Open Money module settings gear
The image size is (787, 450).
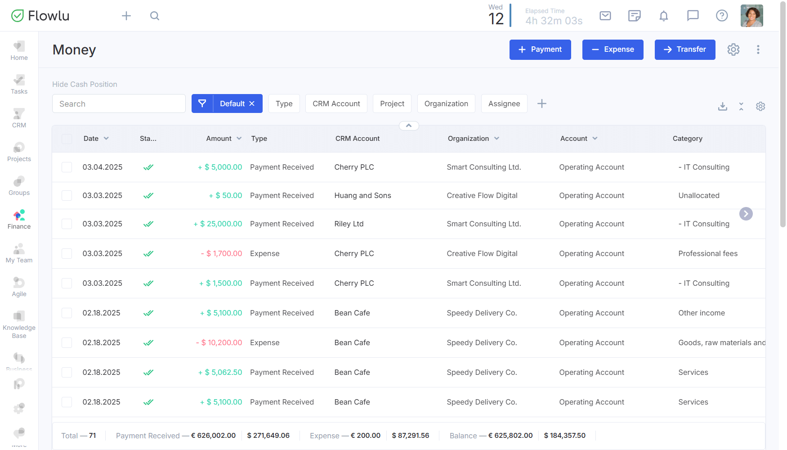(733, 49)
